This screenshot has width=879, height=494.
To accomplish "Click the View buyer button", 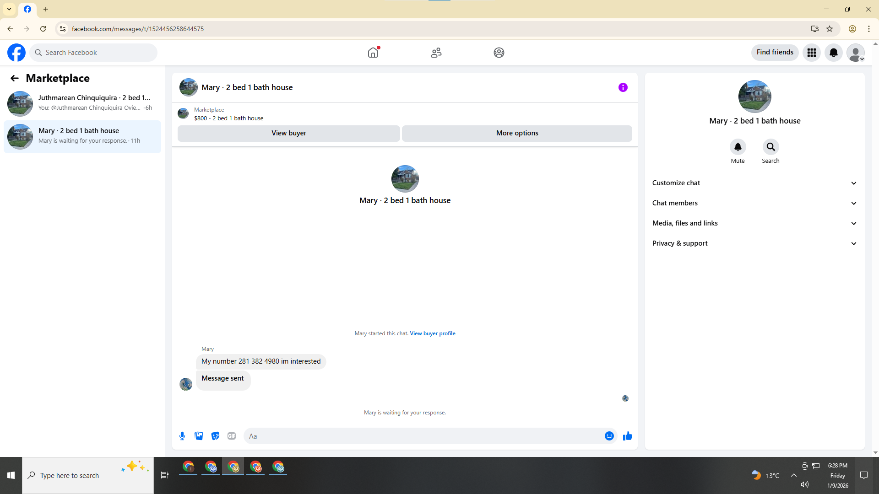I will click(288, 133).
